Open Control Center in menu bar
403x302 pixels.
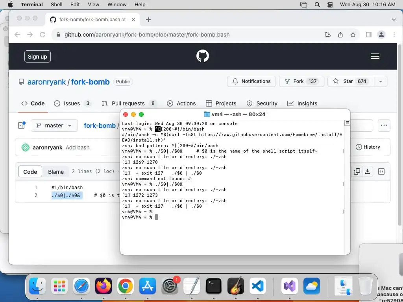330,5
